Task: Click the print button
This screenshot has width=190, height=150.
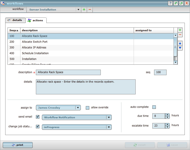Action: [18, 145]
